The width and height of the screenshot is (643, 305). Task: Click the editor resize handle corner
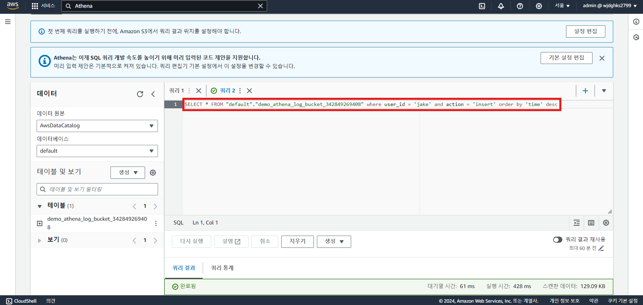click(610, 212)
